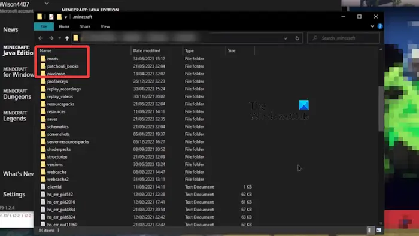Open the Home ribbon tab
This screenshot has height=236, width=419.
[64, 26]
